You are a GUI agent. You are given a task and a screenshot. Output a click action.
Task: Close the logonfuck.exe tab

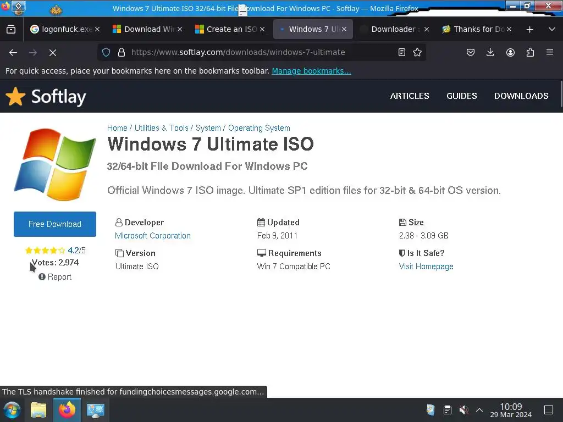[x=97, y=29]
